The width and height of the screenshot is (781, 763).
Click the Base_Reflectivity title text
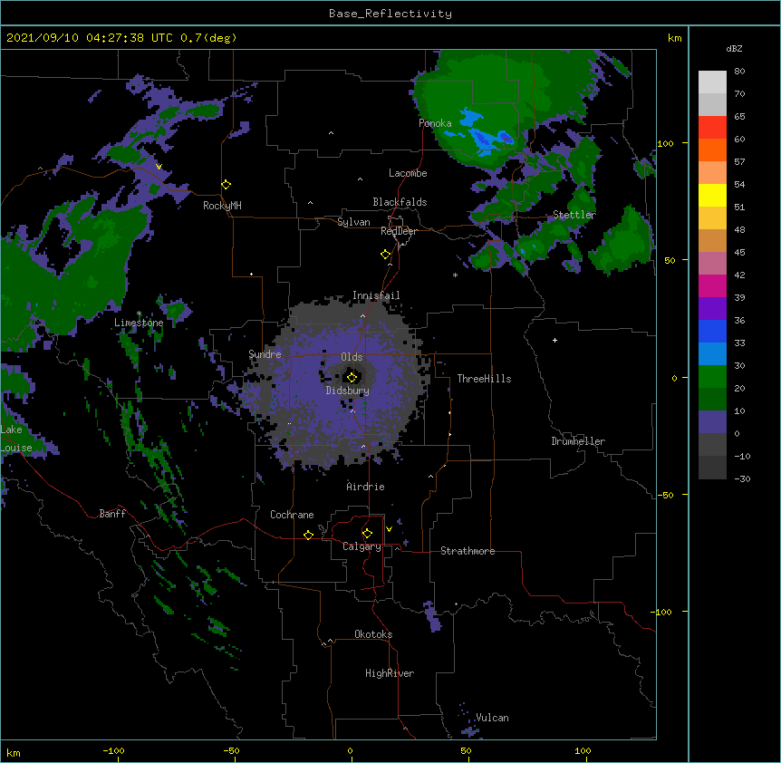pyautogui.click(x=390, y=14)
